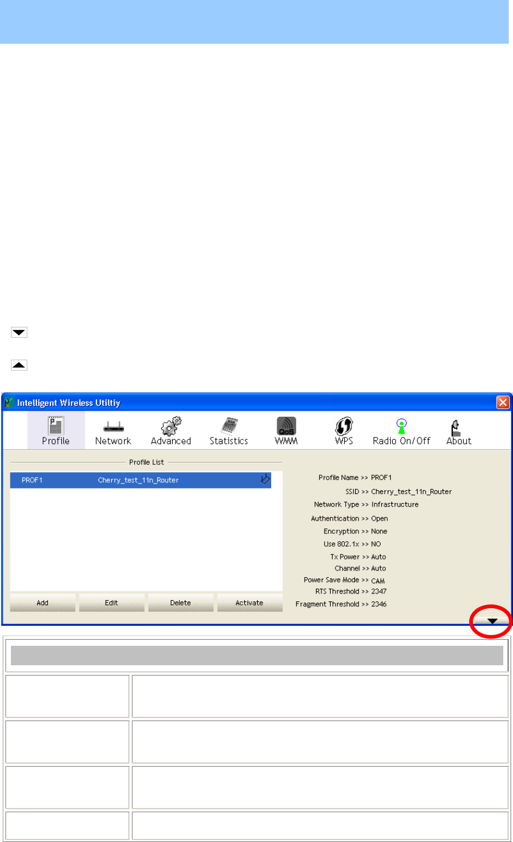Click the Channel >> Auto value
Screen dimensions: 513x842
[378, 569]
